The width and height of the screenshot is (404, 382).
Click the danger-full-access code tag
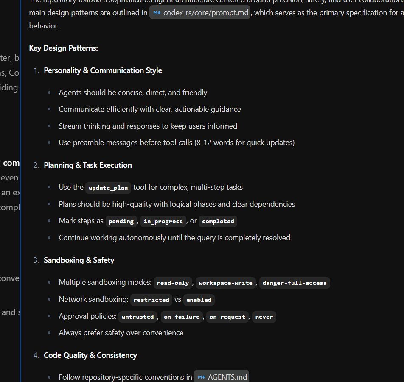pyautogui.click(x=295, y=283)
